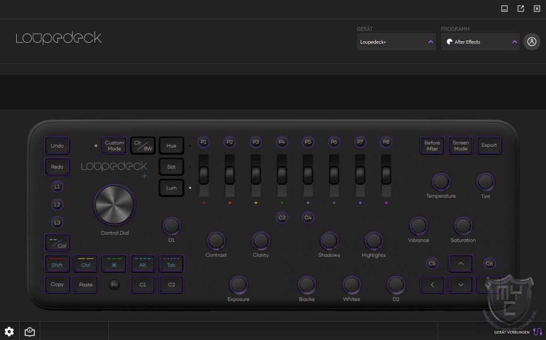Toggle the Fn round key
This screenshot has height=340, width=546.
[x=114, y=285]
